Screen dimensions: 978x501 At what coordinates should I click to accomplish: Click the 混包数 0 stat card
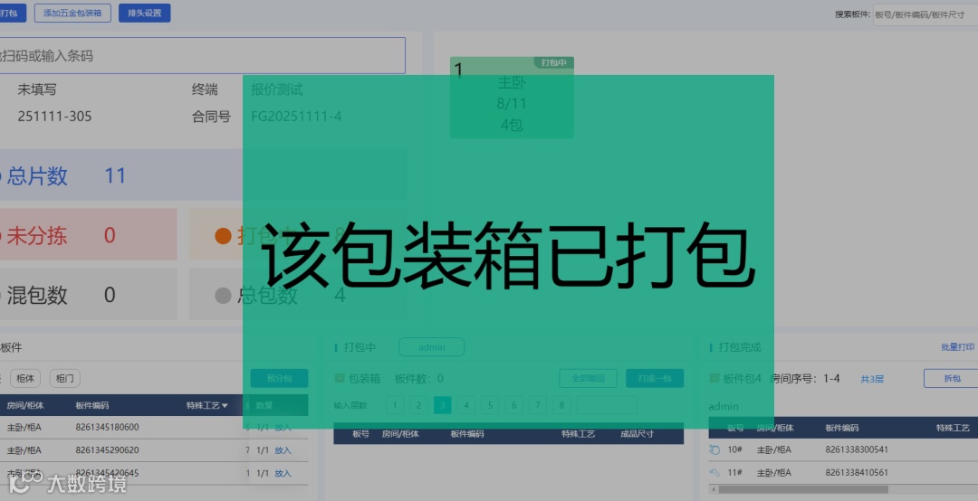click(x=88, y=294)
